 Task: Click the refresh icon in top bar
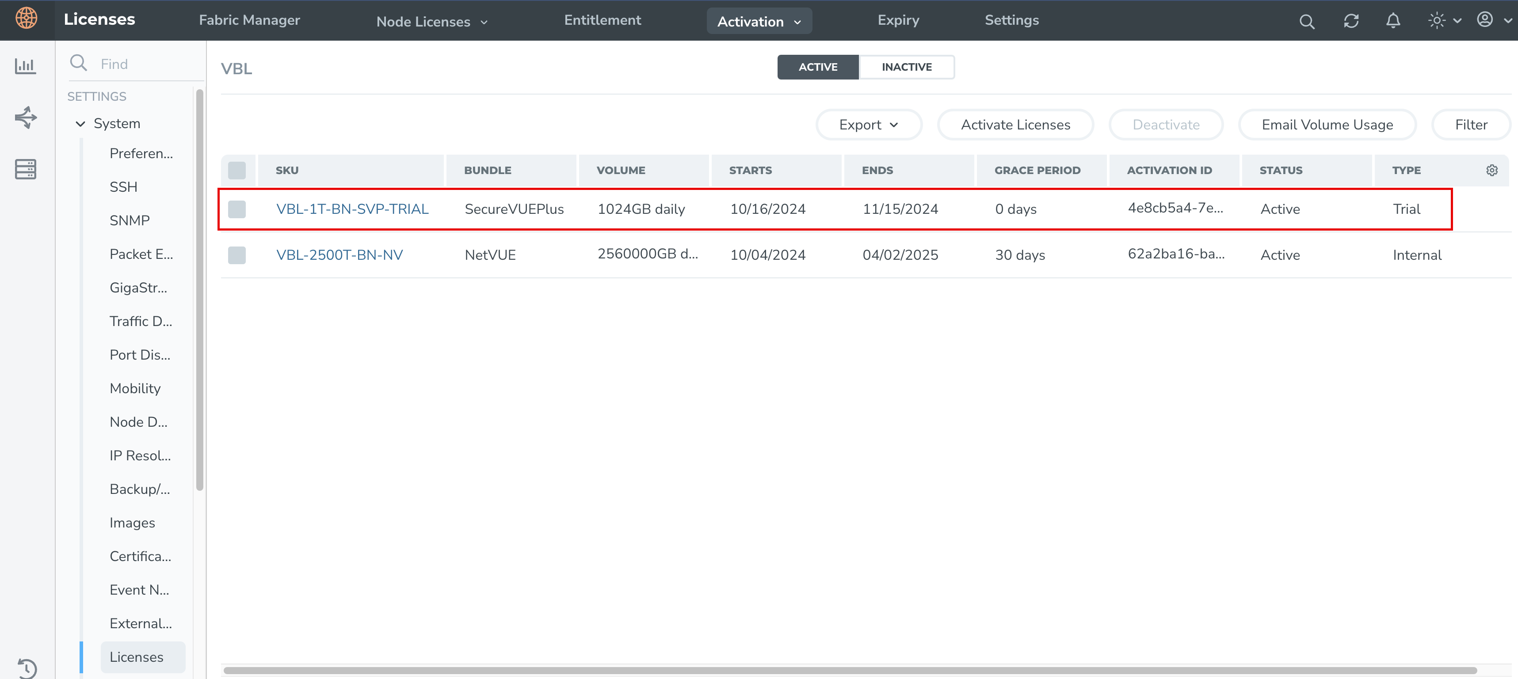(x=1350, y=21)
